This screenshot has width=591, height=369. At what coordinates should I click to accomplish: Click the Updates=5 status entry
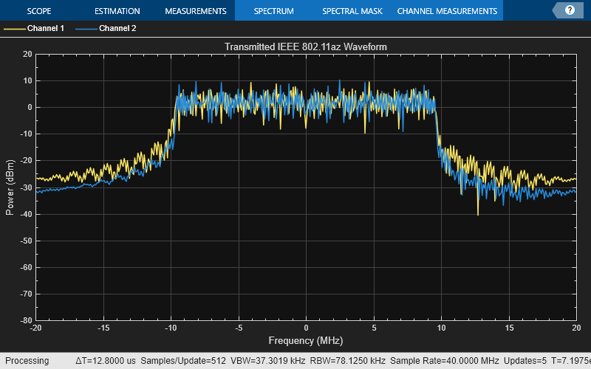click(x=525, y=361)
